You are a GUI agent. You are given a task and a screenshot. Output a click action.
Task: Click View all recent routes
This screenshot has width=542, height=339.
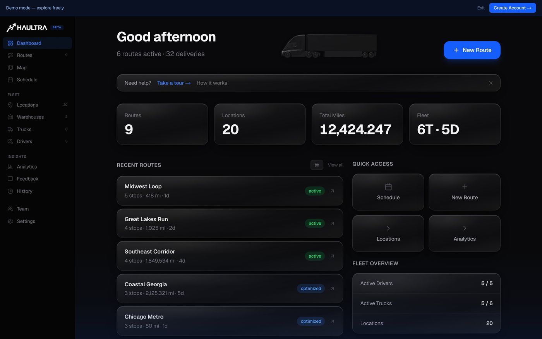click(x=336, y=165)
